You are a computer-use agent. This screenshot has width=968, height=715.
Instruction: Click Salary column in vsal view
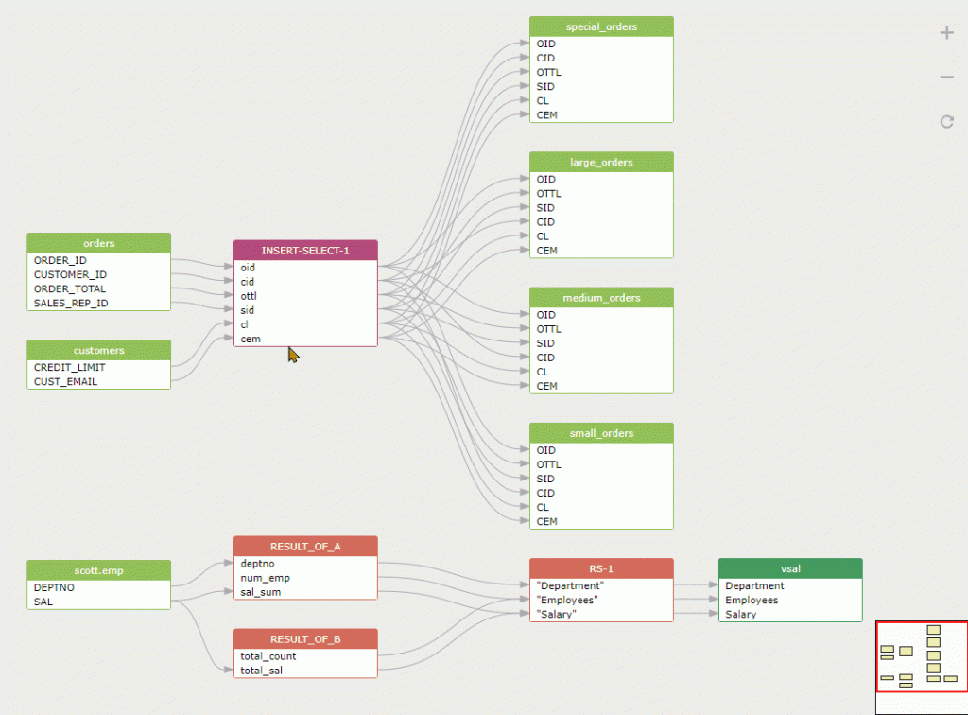coord(741,615)
